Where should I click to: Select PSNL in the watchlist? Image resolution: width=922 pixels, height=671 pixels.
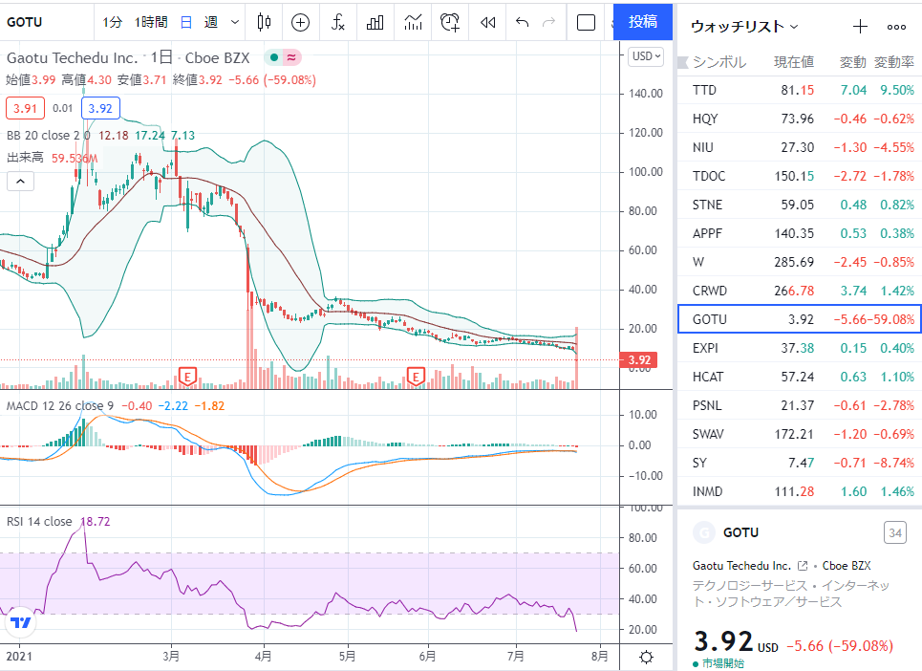[x=800, y=405]
